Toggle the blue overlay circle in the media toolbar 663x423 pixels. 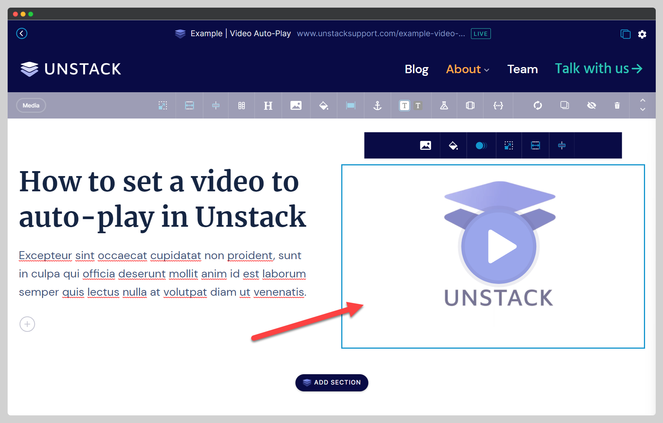(x=481, y=146)
